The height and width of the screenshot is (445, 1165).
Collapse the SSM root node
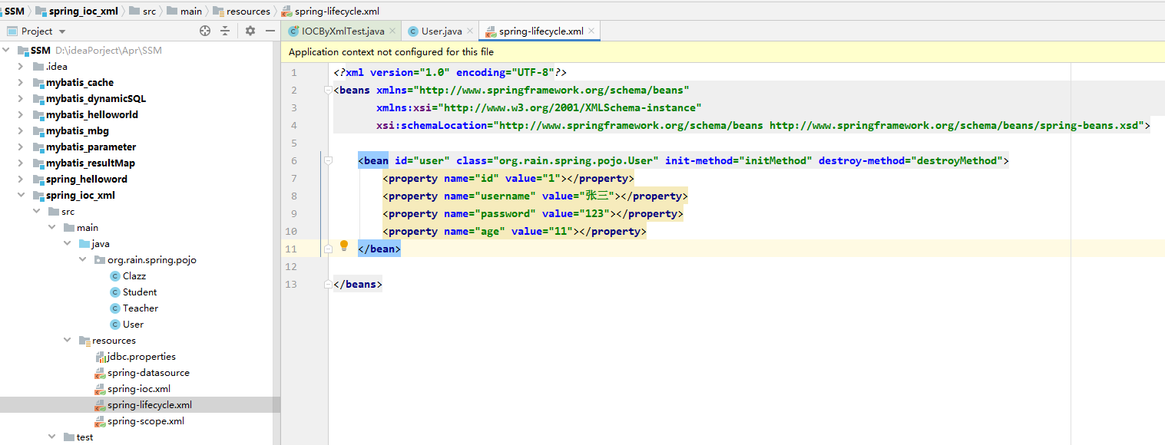coord(7,51)
